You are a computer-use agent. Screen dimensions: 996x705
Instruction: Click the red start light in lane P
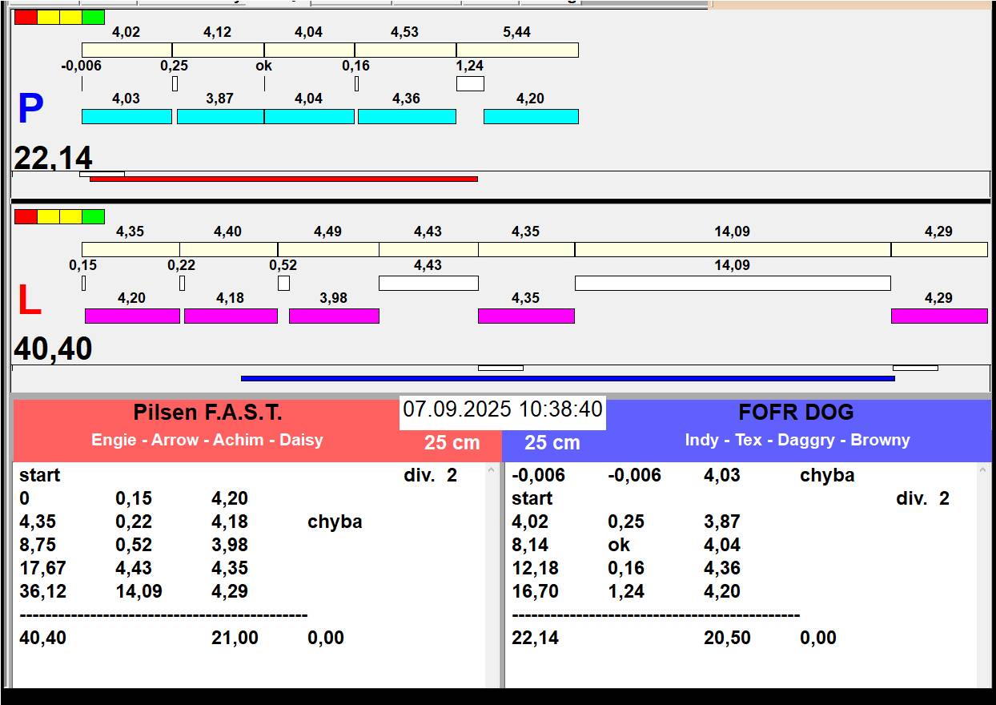(26, 17)
